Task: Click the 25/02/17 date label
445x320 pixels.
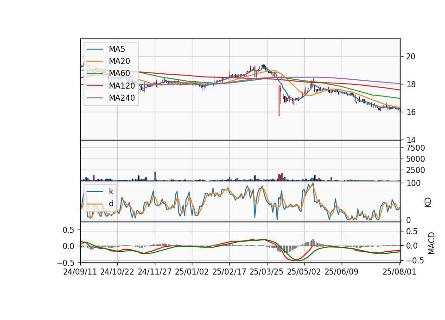Action: tap(229, 272)
